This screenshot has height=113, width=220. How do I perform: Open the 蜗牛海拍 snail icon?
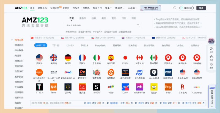(x=97, y=72)
